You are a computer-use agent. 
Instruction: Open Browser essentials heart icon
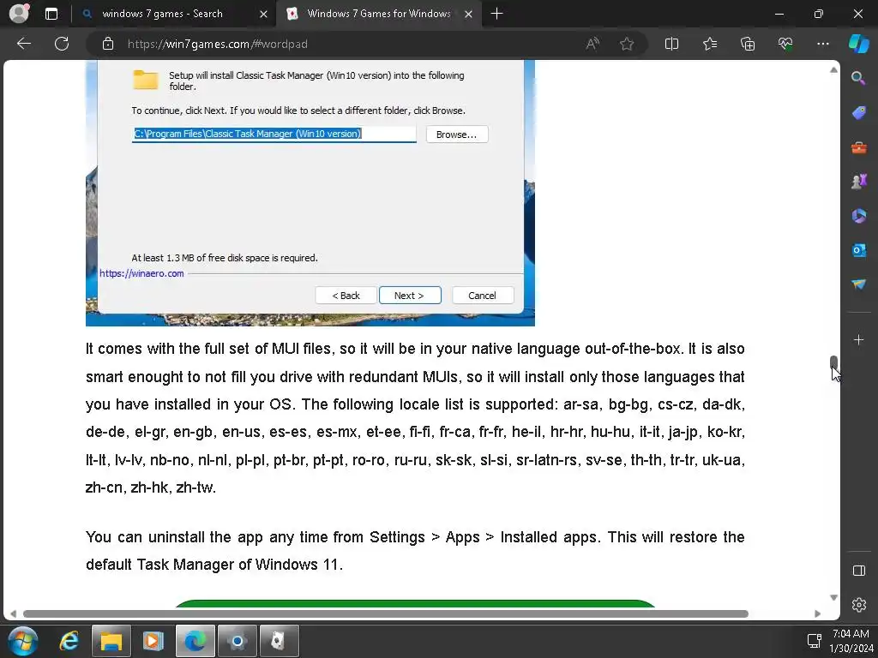click(785, 44)
